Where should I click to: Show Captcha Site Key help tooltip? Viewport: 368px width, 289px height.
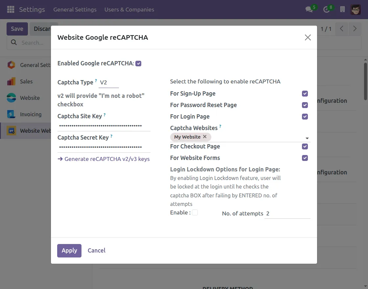coord(105,115)
